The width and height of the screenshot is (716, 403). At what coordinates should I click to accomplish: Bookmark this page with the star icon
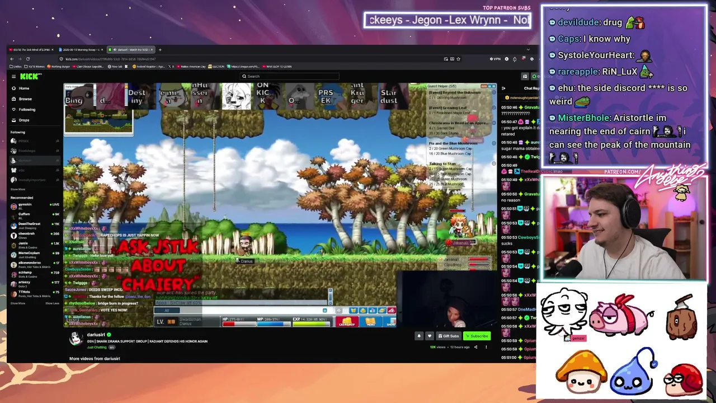[458, 59]
